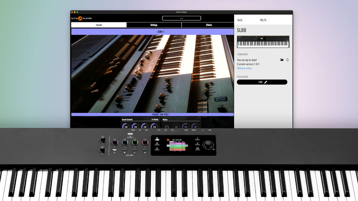Click the preset name field at top
The height and width of the screenshot is (201, 358).
182,18
